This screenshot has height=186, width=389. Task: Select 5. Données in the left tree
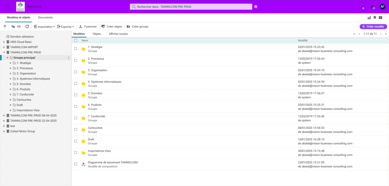(24, 84)
